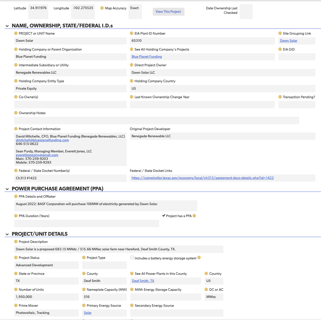Click info icon beside Map Accuracy
Screen dimensions: 321x320
(102, 8)
